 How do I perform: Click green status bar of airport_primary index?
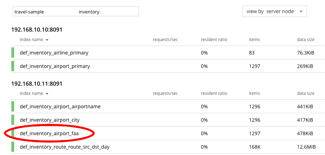(13, 66)
